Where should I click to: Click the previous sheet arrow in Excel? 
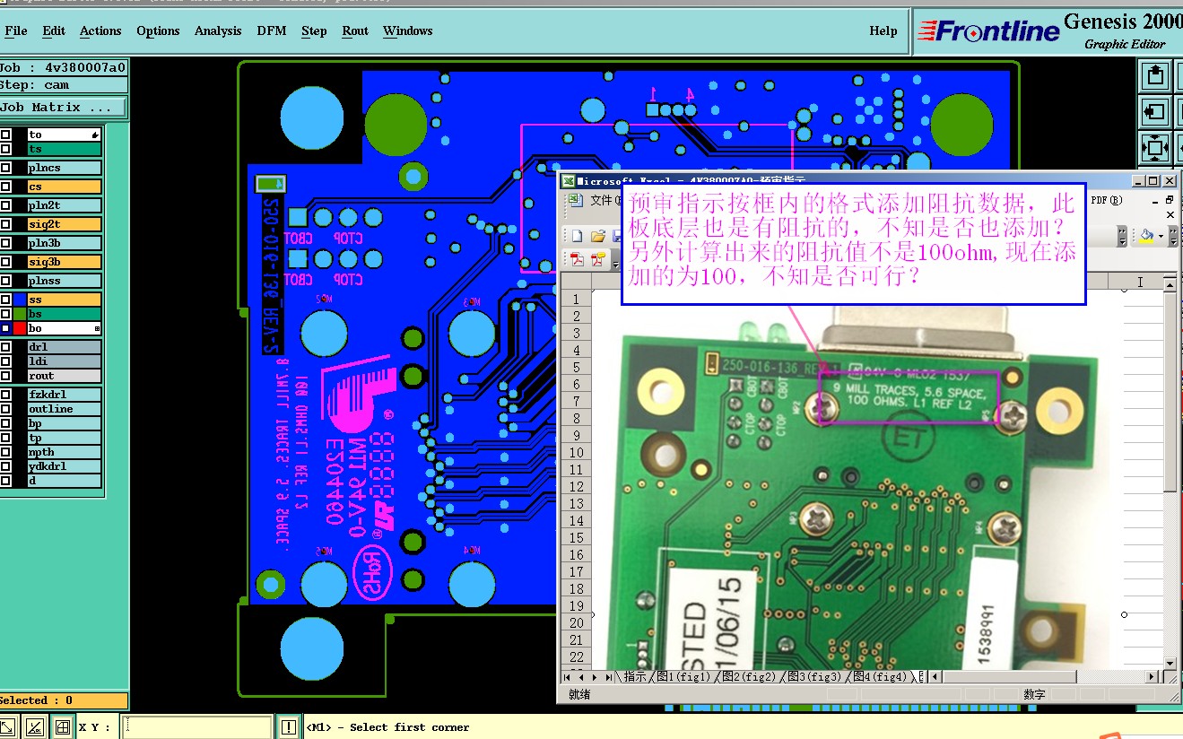[x=582, y=677]
